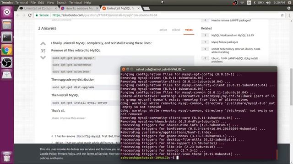Open the Search menu
Viewport: 293px width, 164px height.
61,3
